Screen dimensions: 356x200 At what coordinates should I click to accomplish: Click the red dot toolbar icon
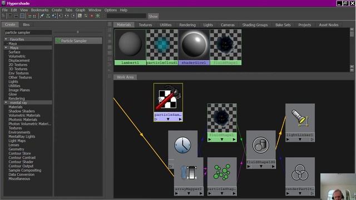point(92,16)
